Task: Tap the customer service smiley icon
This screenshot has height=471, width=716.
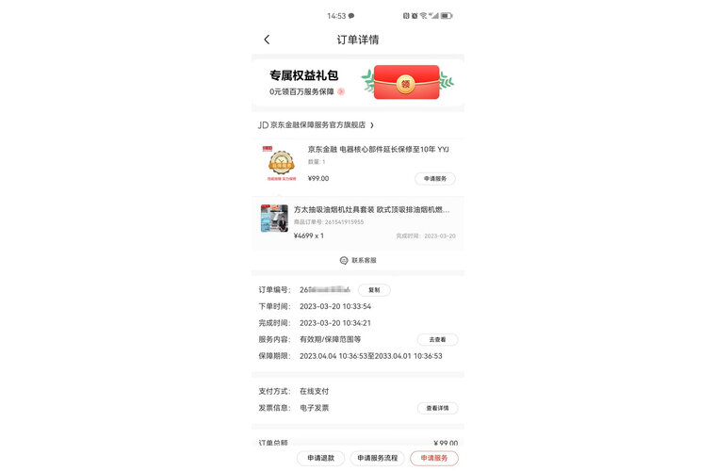Action: [x=344, y=260]
